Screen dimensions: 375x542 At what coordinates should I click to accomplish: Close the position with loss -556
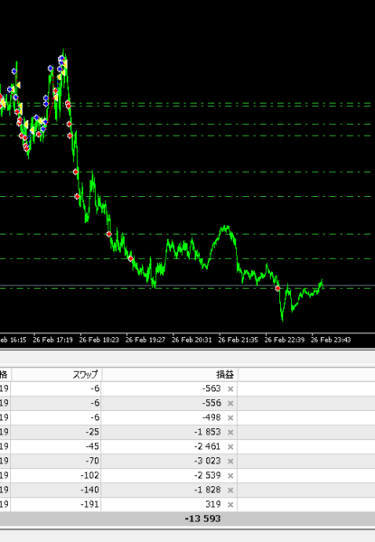(230, 404)
